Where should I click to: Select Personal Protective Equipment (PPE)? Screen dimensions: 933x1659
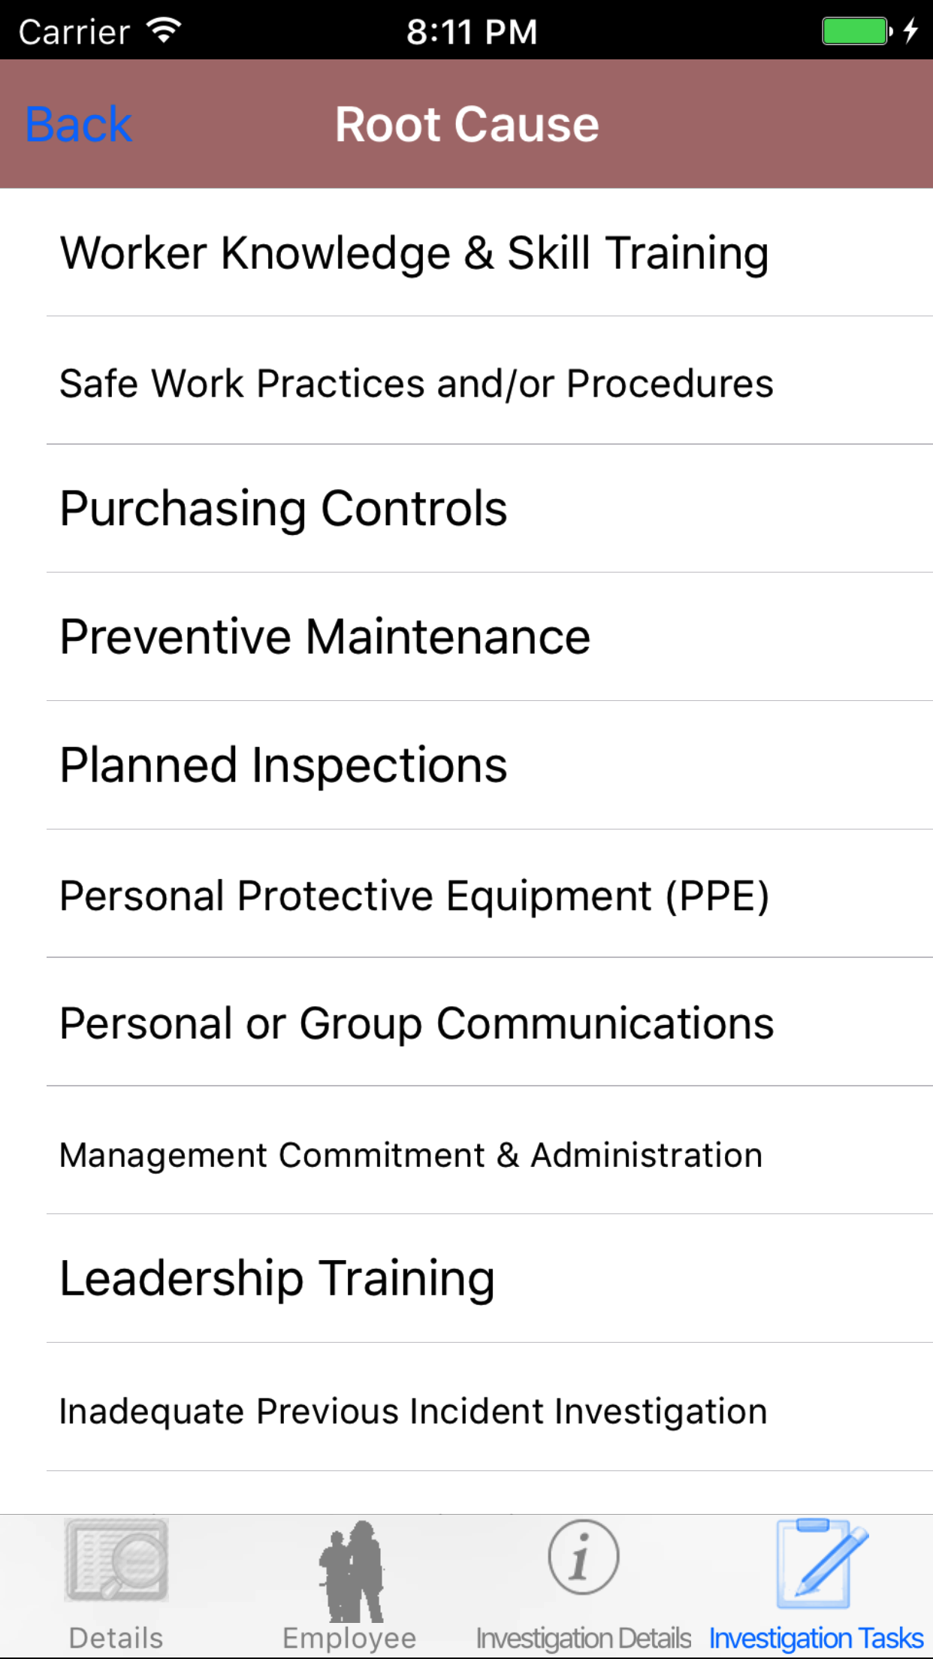click(x=415, y=896)
